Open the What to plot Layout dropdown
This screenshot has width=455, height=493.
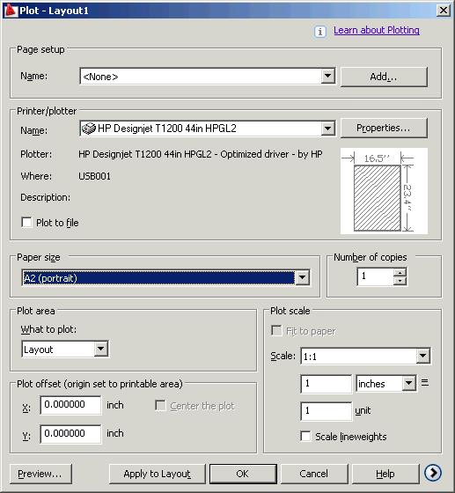pos(101,349)
